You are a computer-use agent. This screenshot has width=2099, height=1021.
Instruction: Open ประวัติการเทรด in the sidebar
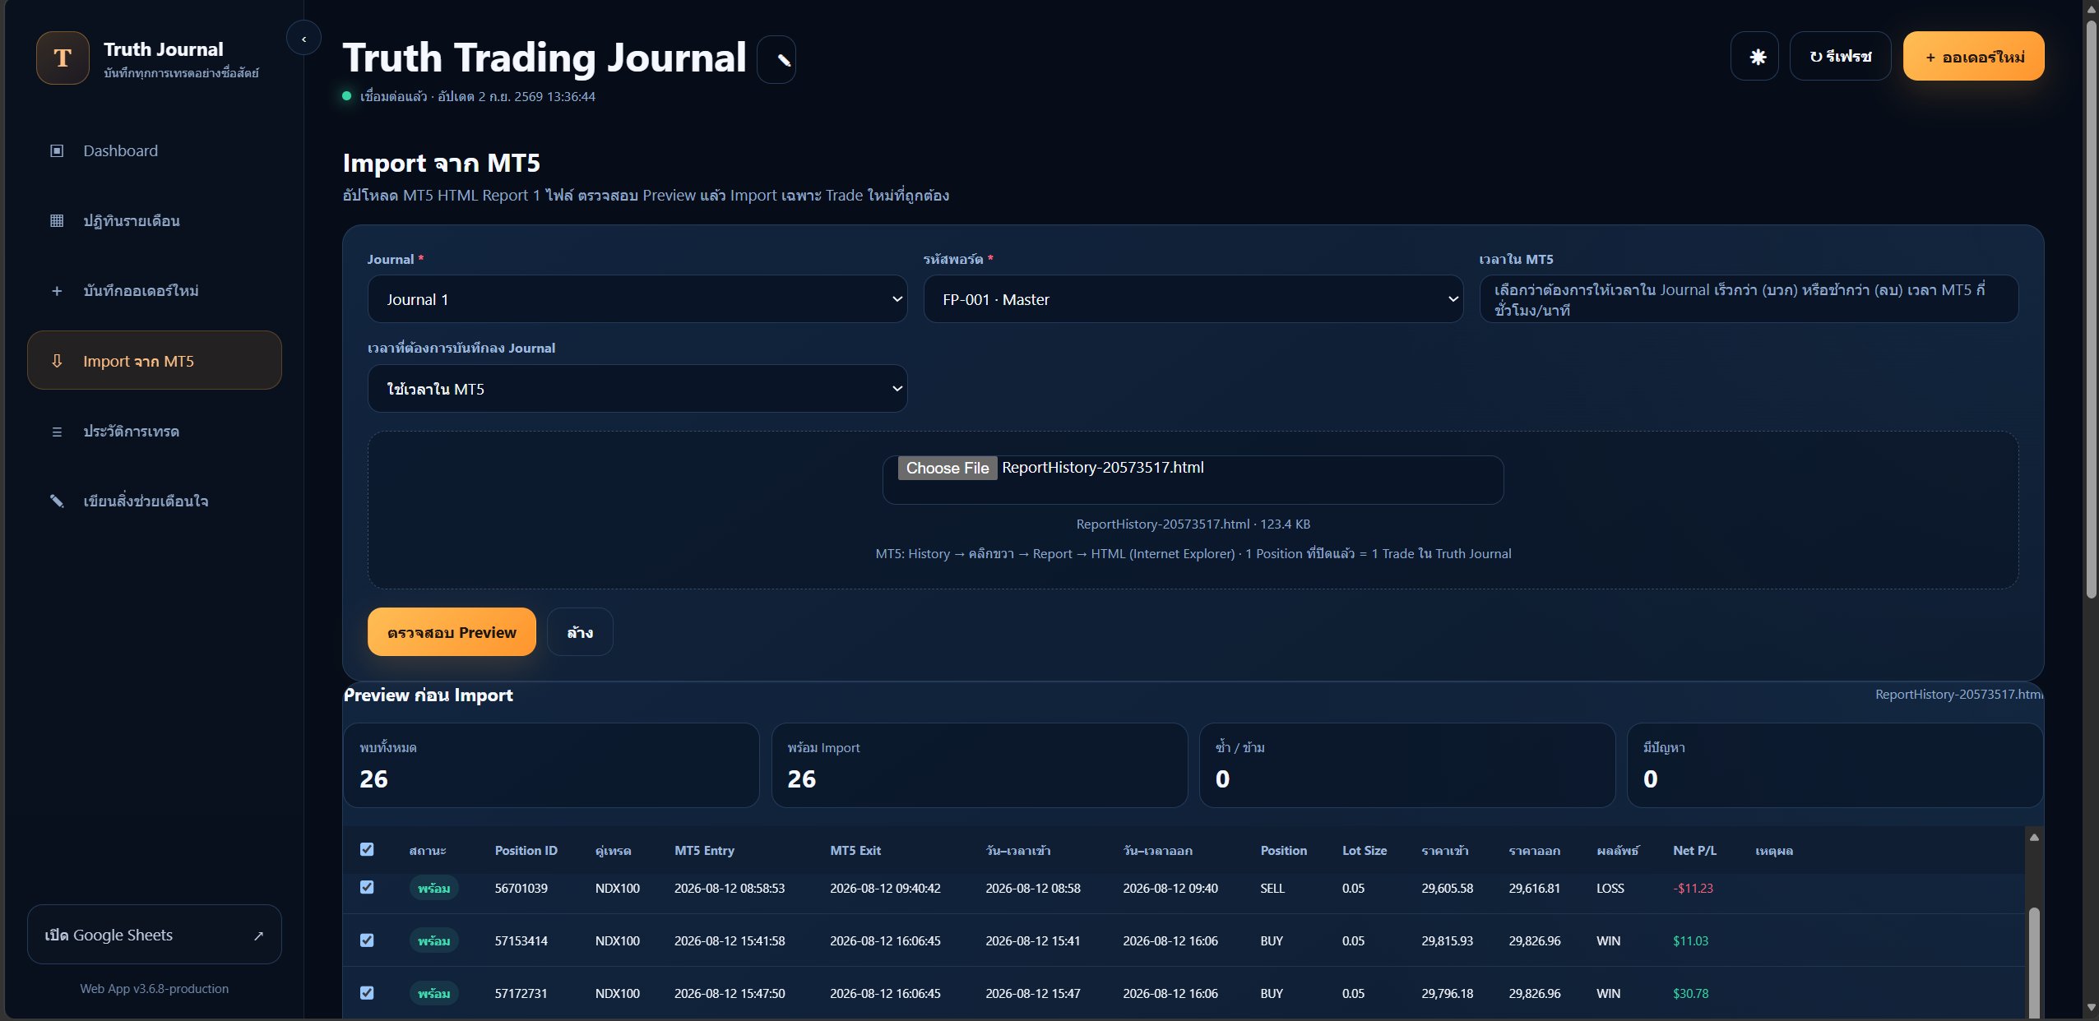(x=155, y=432)
